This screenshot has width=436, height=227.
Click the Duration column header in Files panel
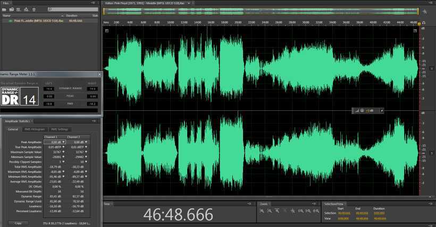pos(72,16)
